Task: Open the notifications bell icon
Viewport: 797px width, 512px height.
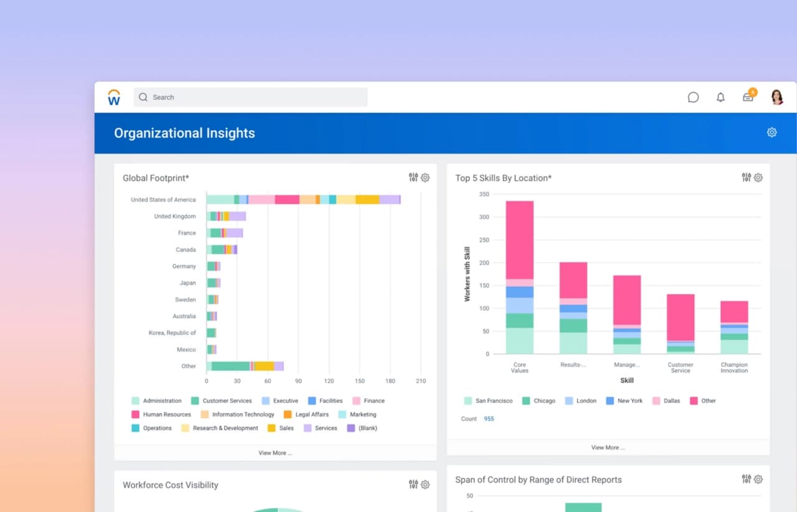Action: click(x=720, y=97)
